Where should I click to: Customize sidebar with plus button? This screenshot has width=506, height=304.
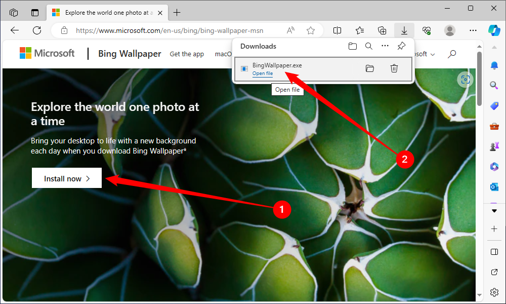pos(494,229)
